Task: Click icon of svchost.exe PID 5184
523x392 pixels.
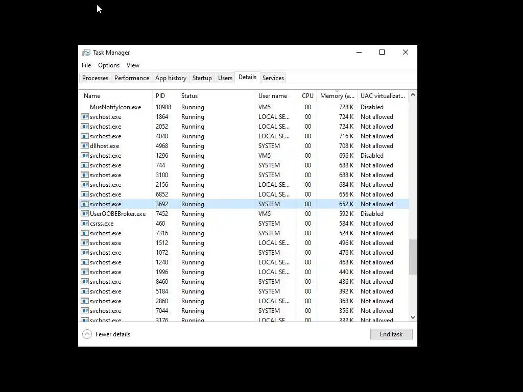Action: 85,291
